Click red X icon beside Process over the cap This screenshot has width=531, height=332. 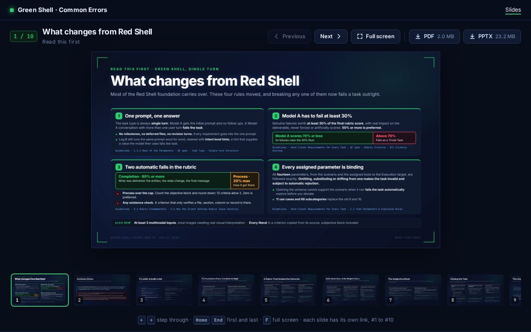[118, 194]
